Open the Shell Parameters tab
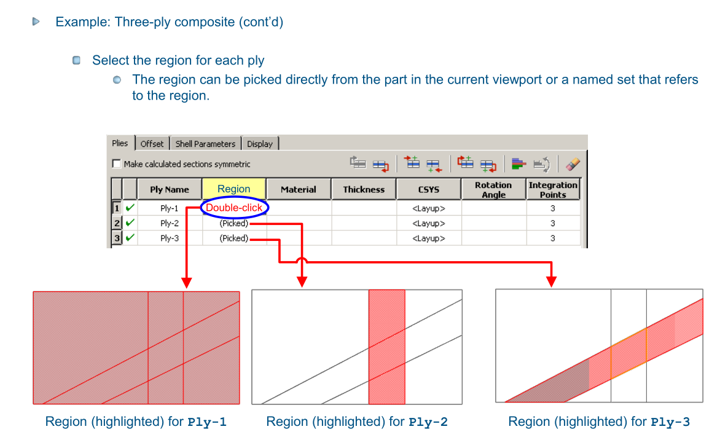 coord(205,144)
